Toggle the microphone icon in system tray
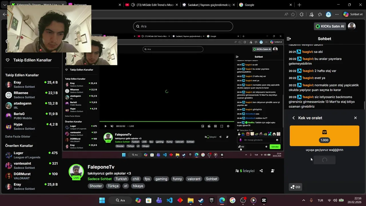Screen dimensions: 366x206 pyautogui.click(x=311, y=200)
